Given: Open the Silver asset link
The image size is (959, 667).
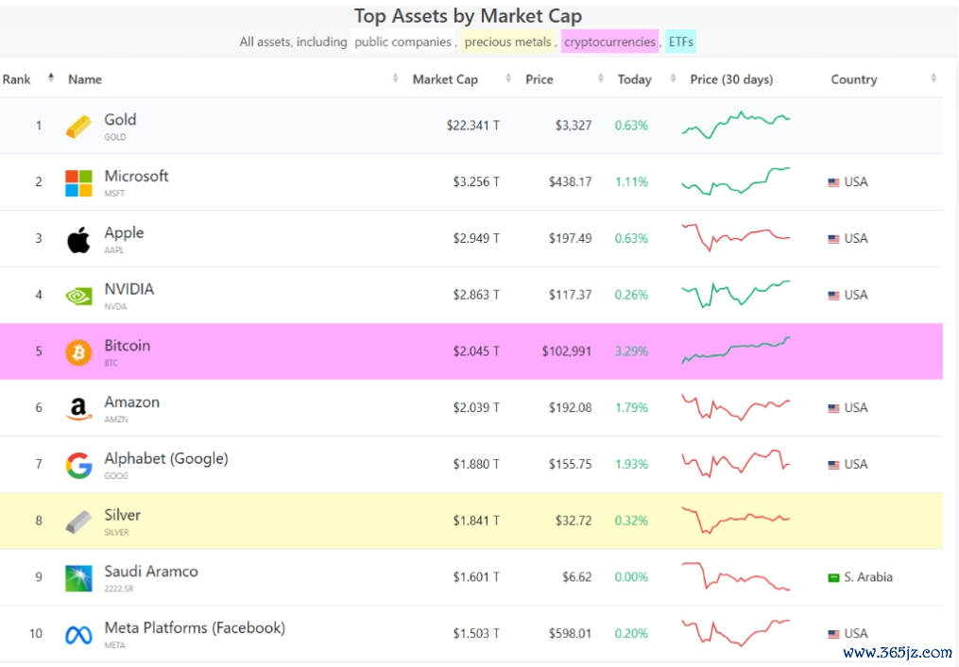Looking at the screenshot, I should pos(122,515).
